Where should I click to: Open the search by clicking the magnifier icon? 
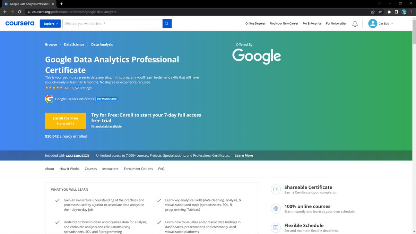click(x=166, y=23)
